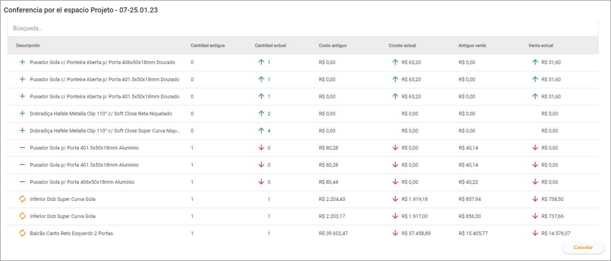Viewport: 611px width, 261px height.
Task: Click the Antiguo venta column header
Action: click(x=472, y=46)
